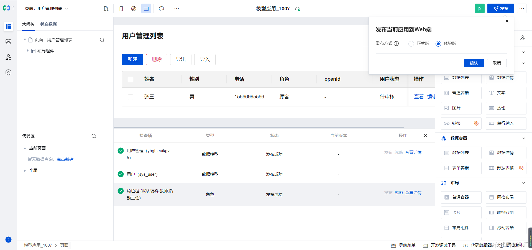The width and height of the screenshot is (532, 250).
Task: Click the 确认 button in publish dialog
Action: click(x=474, y=63)
